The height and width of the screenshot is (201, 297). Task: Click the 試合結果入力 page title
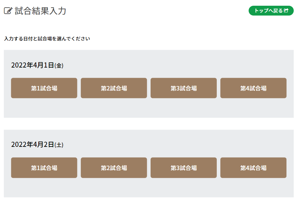[x=40, y=11]
